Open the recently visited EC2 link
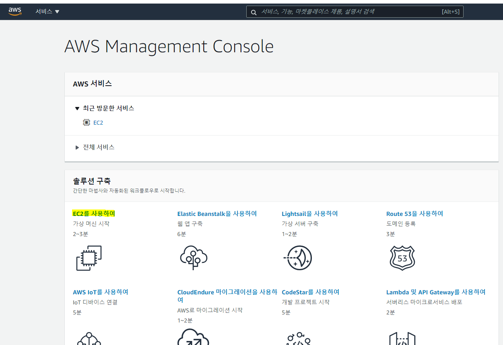The height and width of the screenshot is (345, 503). pos(98,123)
